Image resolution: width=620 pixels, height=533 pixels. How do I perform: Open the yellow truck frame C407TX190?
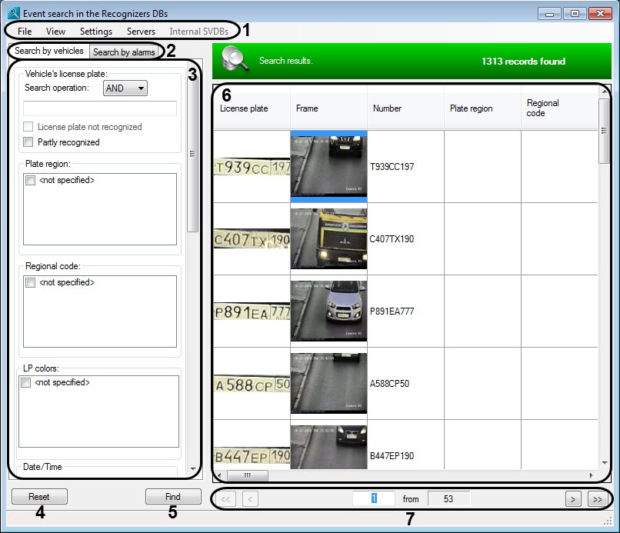point(328,238)
